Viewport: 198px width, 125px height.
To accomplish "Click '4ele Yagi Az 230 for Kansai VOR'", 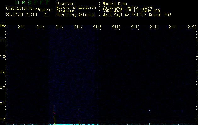I will click(137, 15).
